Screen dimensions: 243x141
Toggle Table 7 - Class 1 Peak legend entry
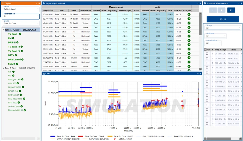pos(63,136)
